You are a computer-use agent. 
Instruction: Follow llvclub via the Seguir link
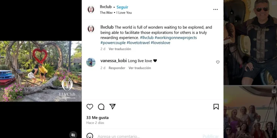(122, 7)
